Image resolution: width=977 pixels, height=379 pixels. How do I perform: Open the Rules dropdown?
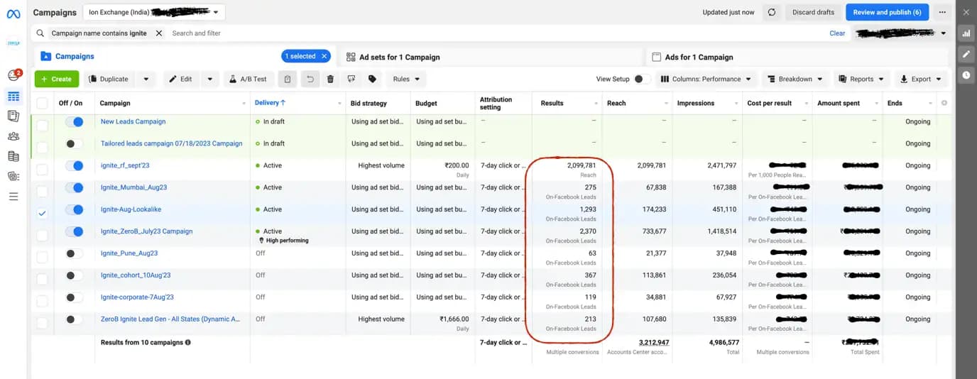pyautogui.click(x=407, y=79)
